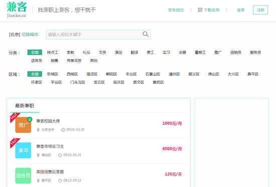The image size is (276, 187).
Task: Choose the 传单派发 category filter
Action: [74, 61]
